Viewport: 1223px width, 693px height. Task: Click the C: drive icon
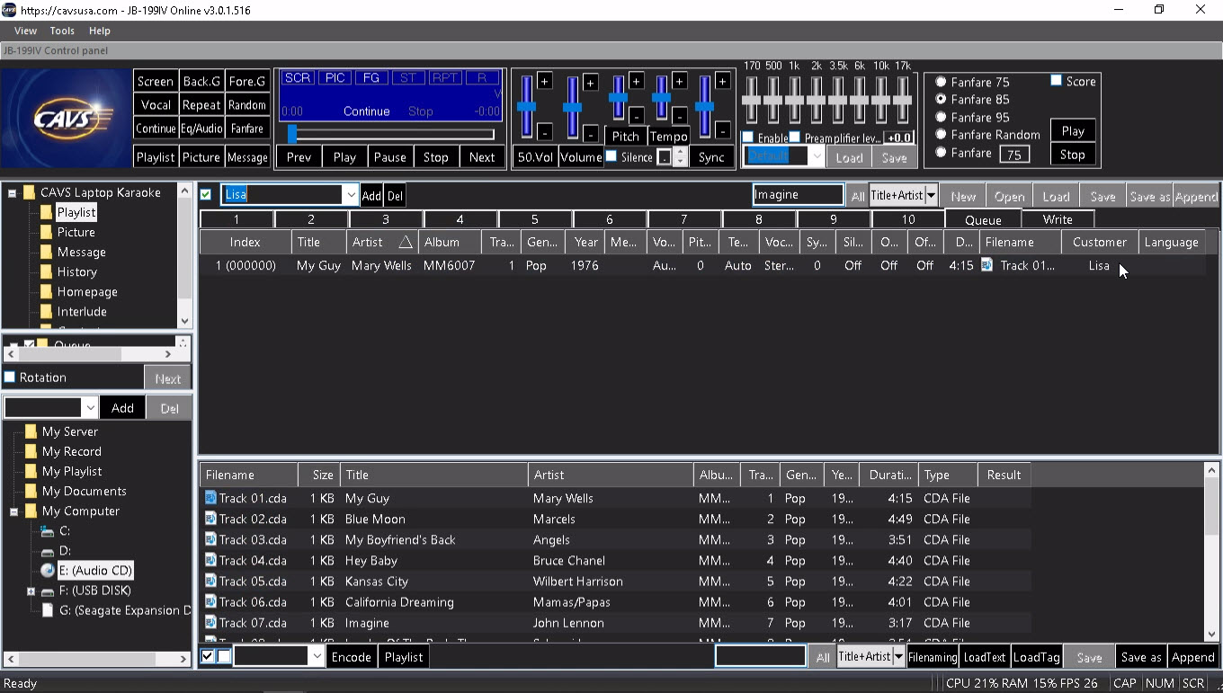[x=48, y=530]
